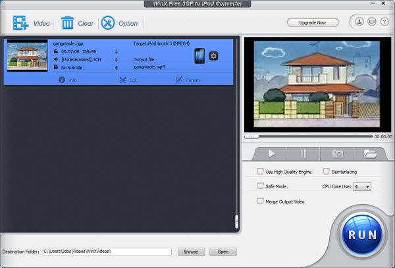Viewport: 395px width, 268px height.
Task: Pause the preview playback
Action: [x=303, y=153]
